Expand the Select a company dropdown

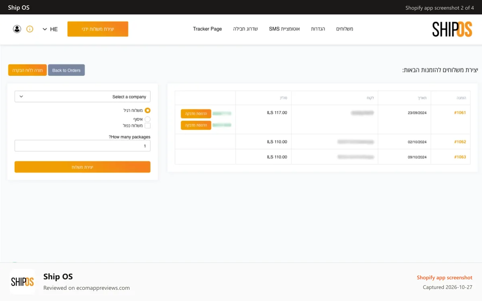tap(83, 97)
